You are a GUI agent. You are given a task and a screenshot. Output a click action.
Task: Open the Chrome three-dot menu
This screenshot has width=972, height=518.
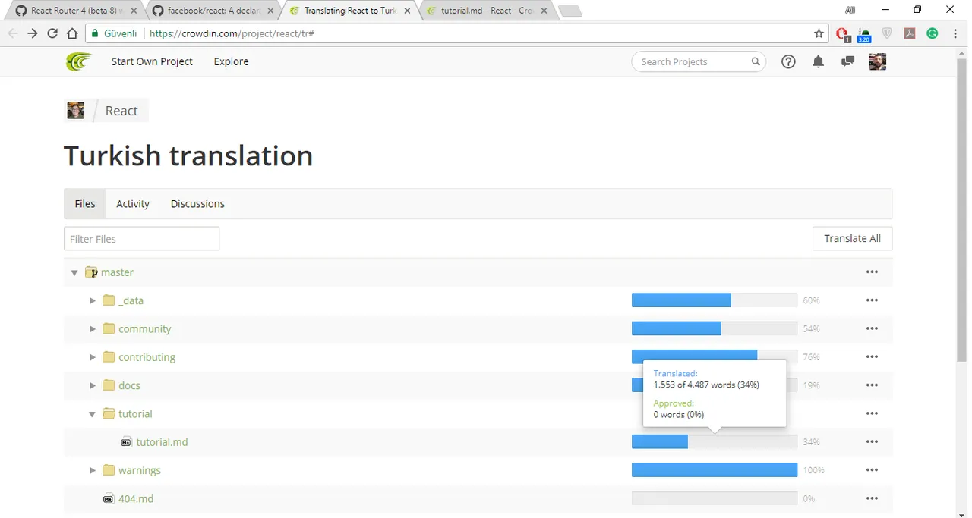point(955,33)
